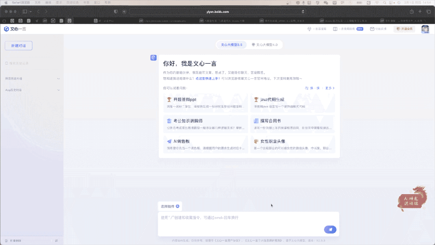Click the 新建对话 button
This screenshot has height=245, width=435.
pyautogui.click(x=19, y=46)
